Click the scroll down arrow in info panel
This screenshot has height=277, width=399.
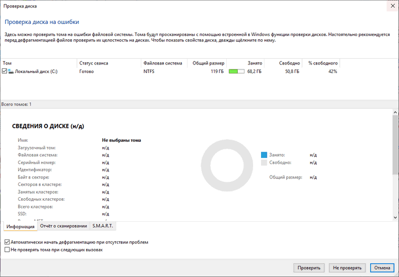396,217
